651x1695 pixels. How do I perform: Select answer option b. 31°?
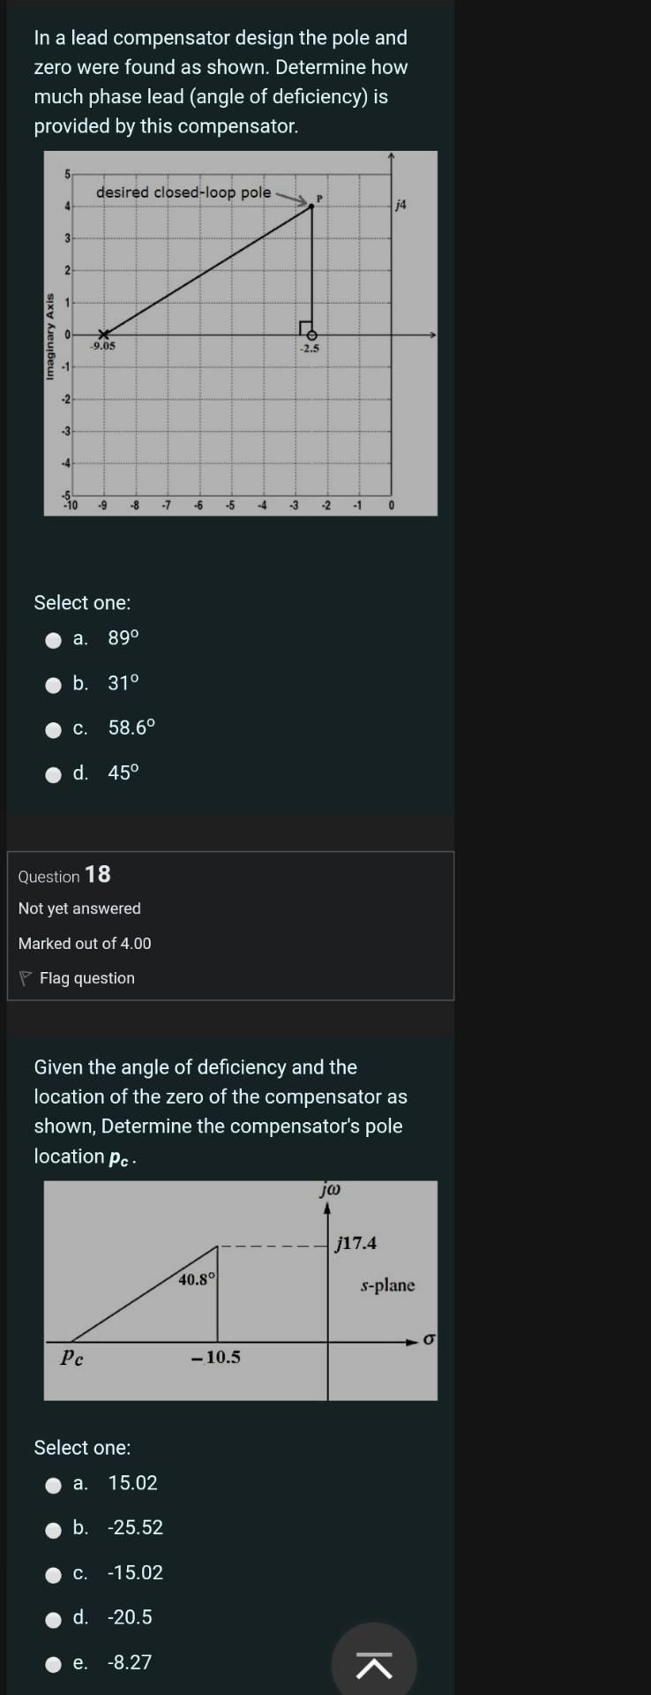pos(55,684)
